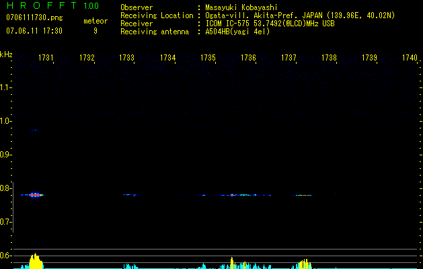Click the 1740 time axis label
Viewport: 423px width, 269px height.
[410, 58]
